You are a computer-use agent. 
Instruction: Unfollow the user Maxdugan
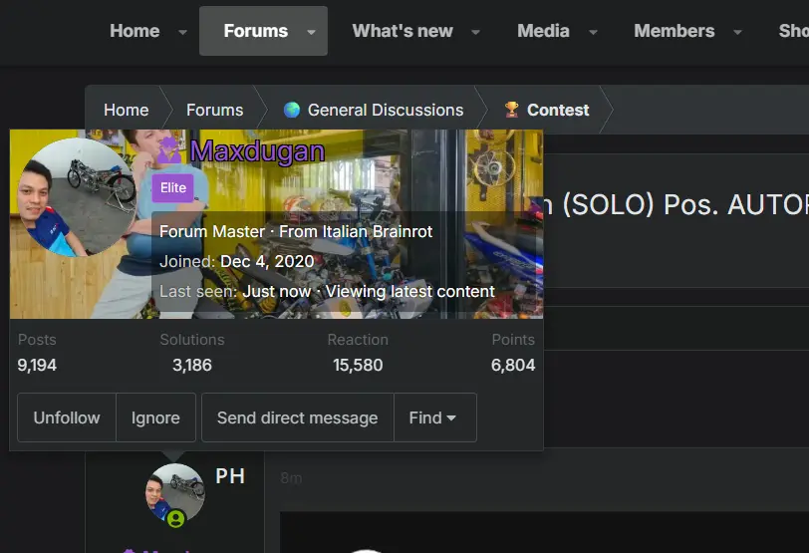click(x=67, y=417)
